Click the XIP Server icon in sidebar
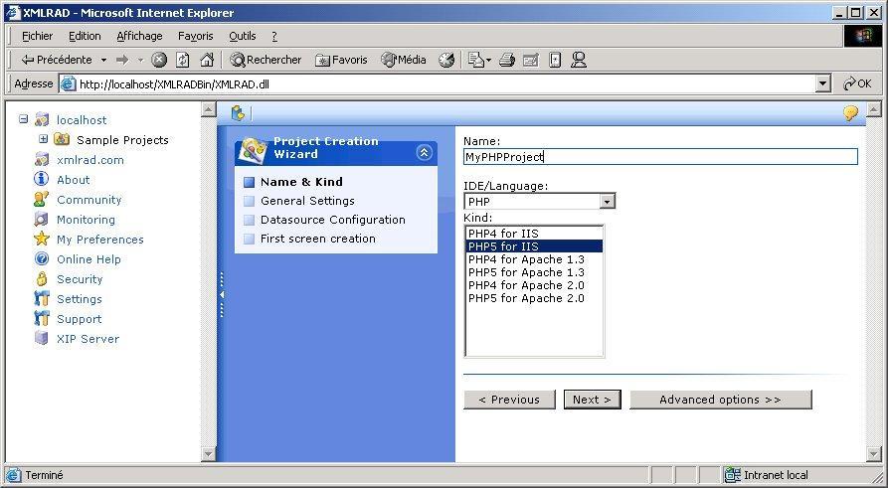This screenshot has height=488, width=888. (41, 339)
